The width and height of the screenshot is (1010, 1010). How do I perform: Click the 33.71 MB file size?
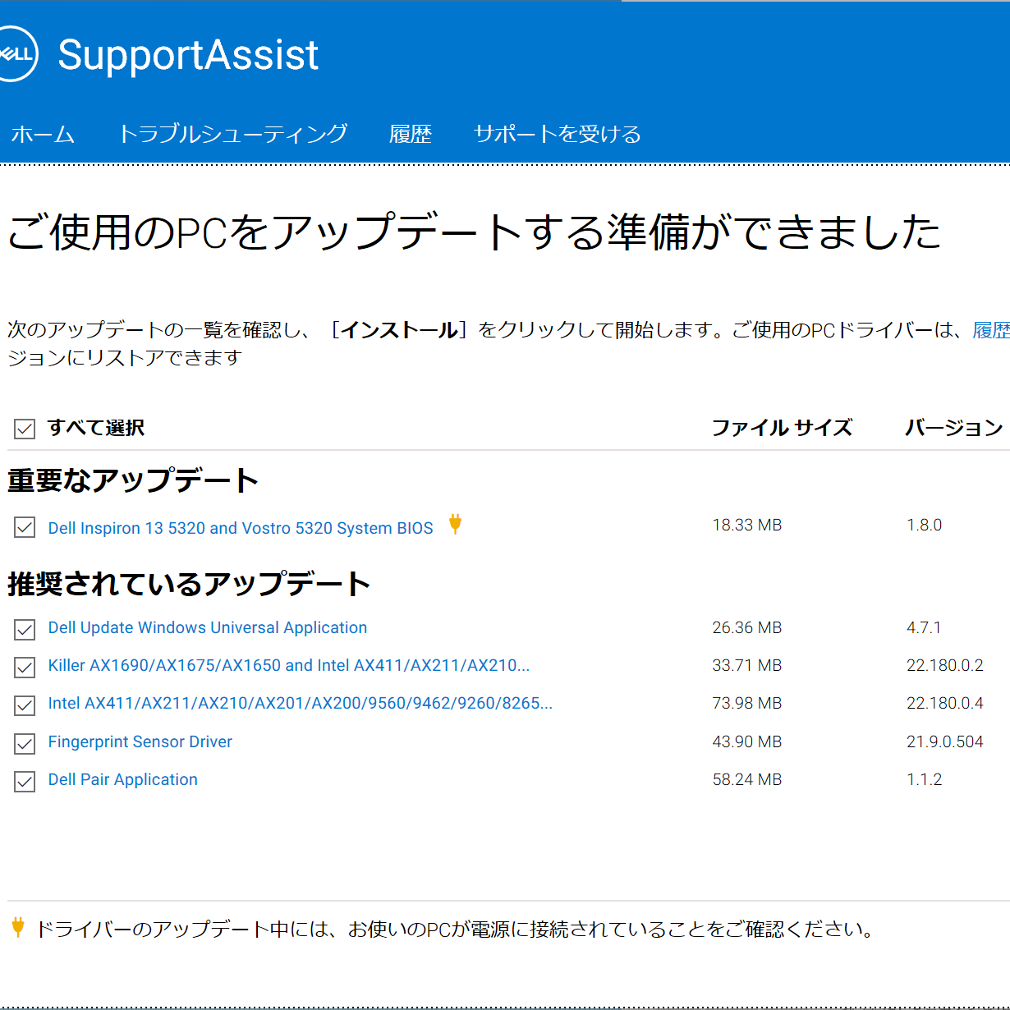(x=747, y=665)
